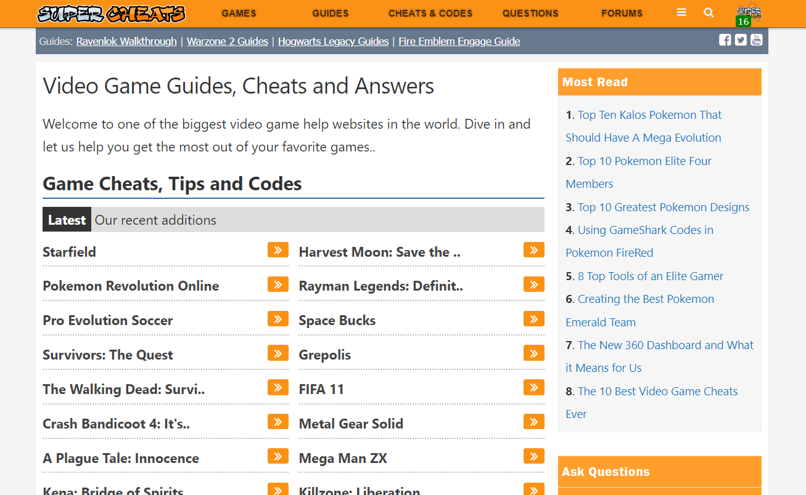
Task: Open the Metal Gear Solid link
Action: click(x=351, y=424)
